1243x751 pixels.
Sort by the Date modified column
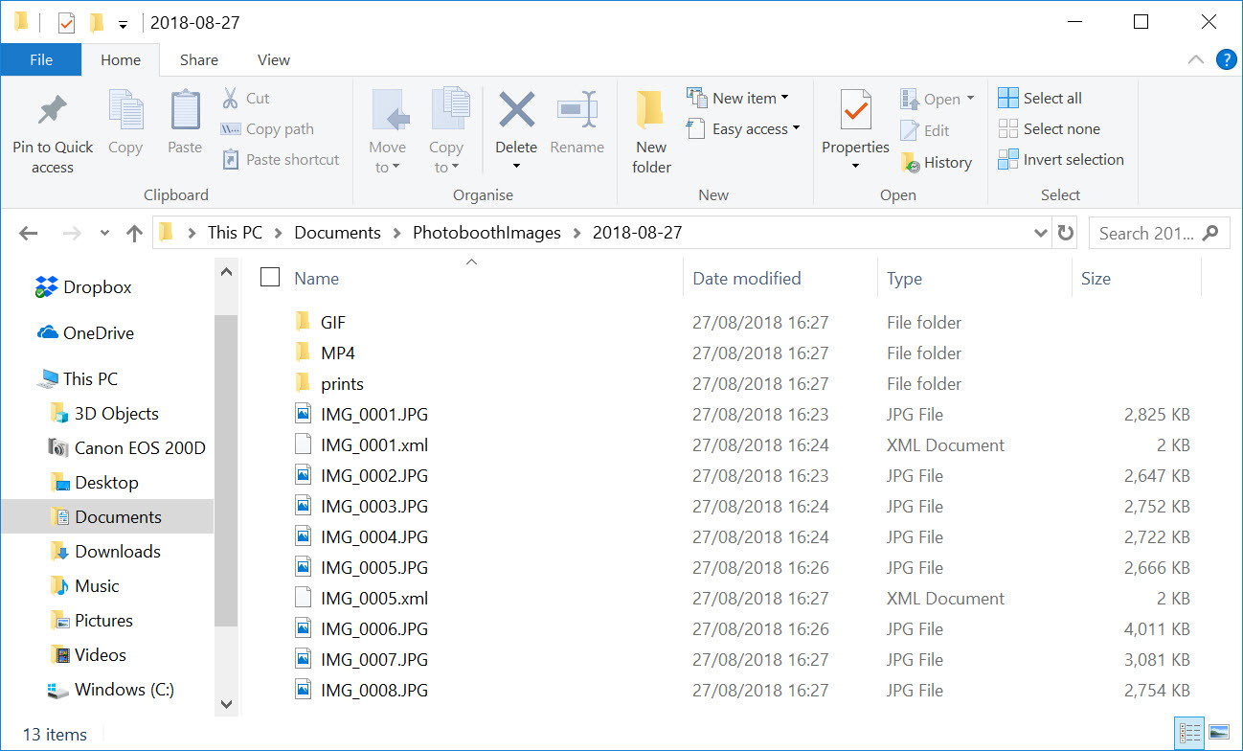[747, 279]
